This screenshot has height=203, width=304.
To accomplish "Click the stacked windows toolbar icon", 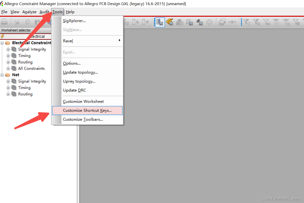I will (222, 22).
